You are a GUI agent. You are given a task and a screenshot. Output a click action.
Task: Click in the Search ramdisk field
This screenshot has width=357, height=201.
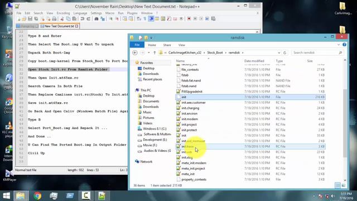(317, 52)
